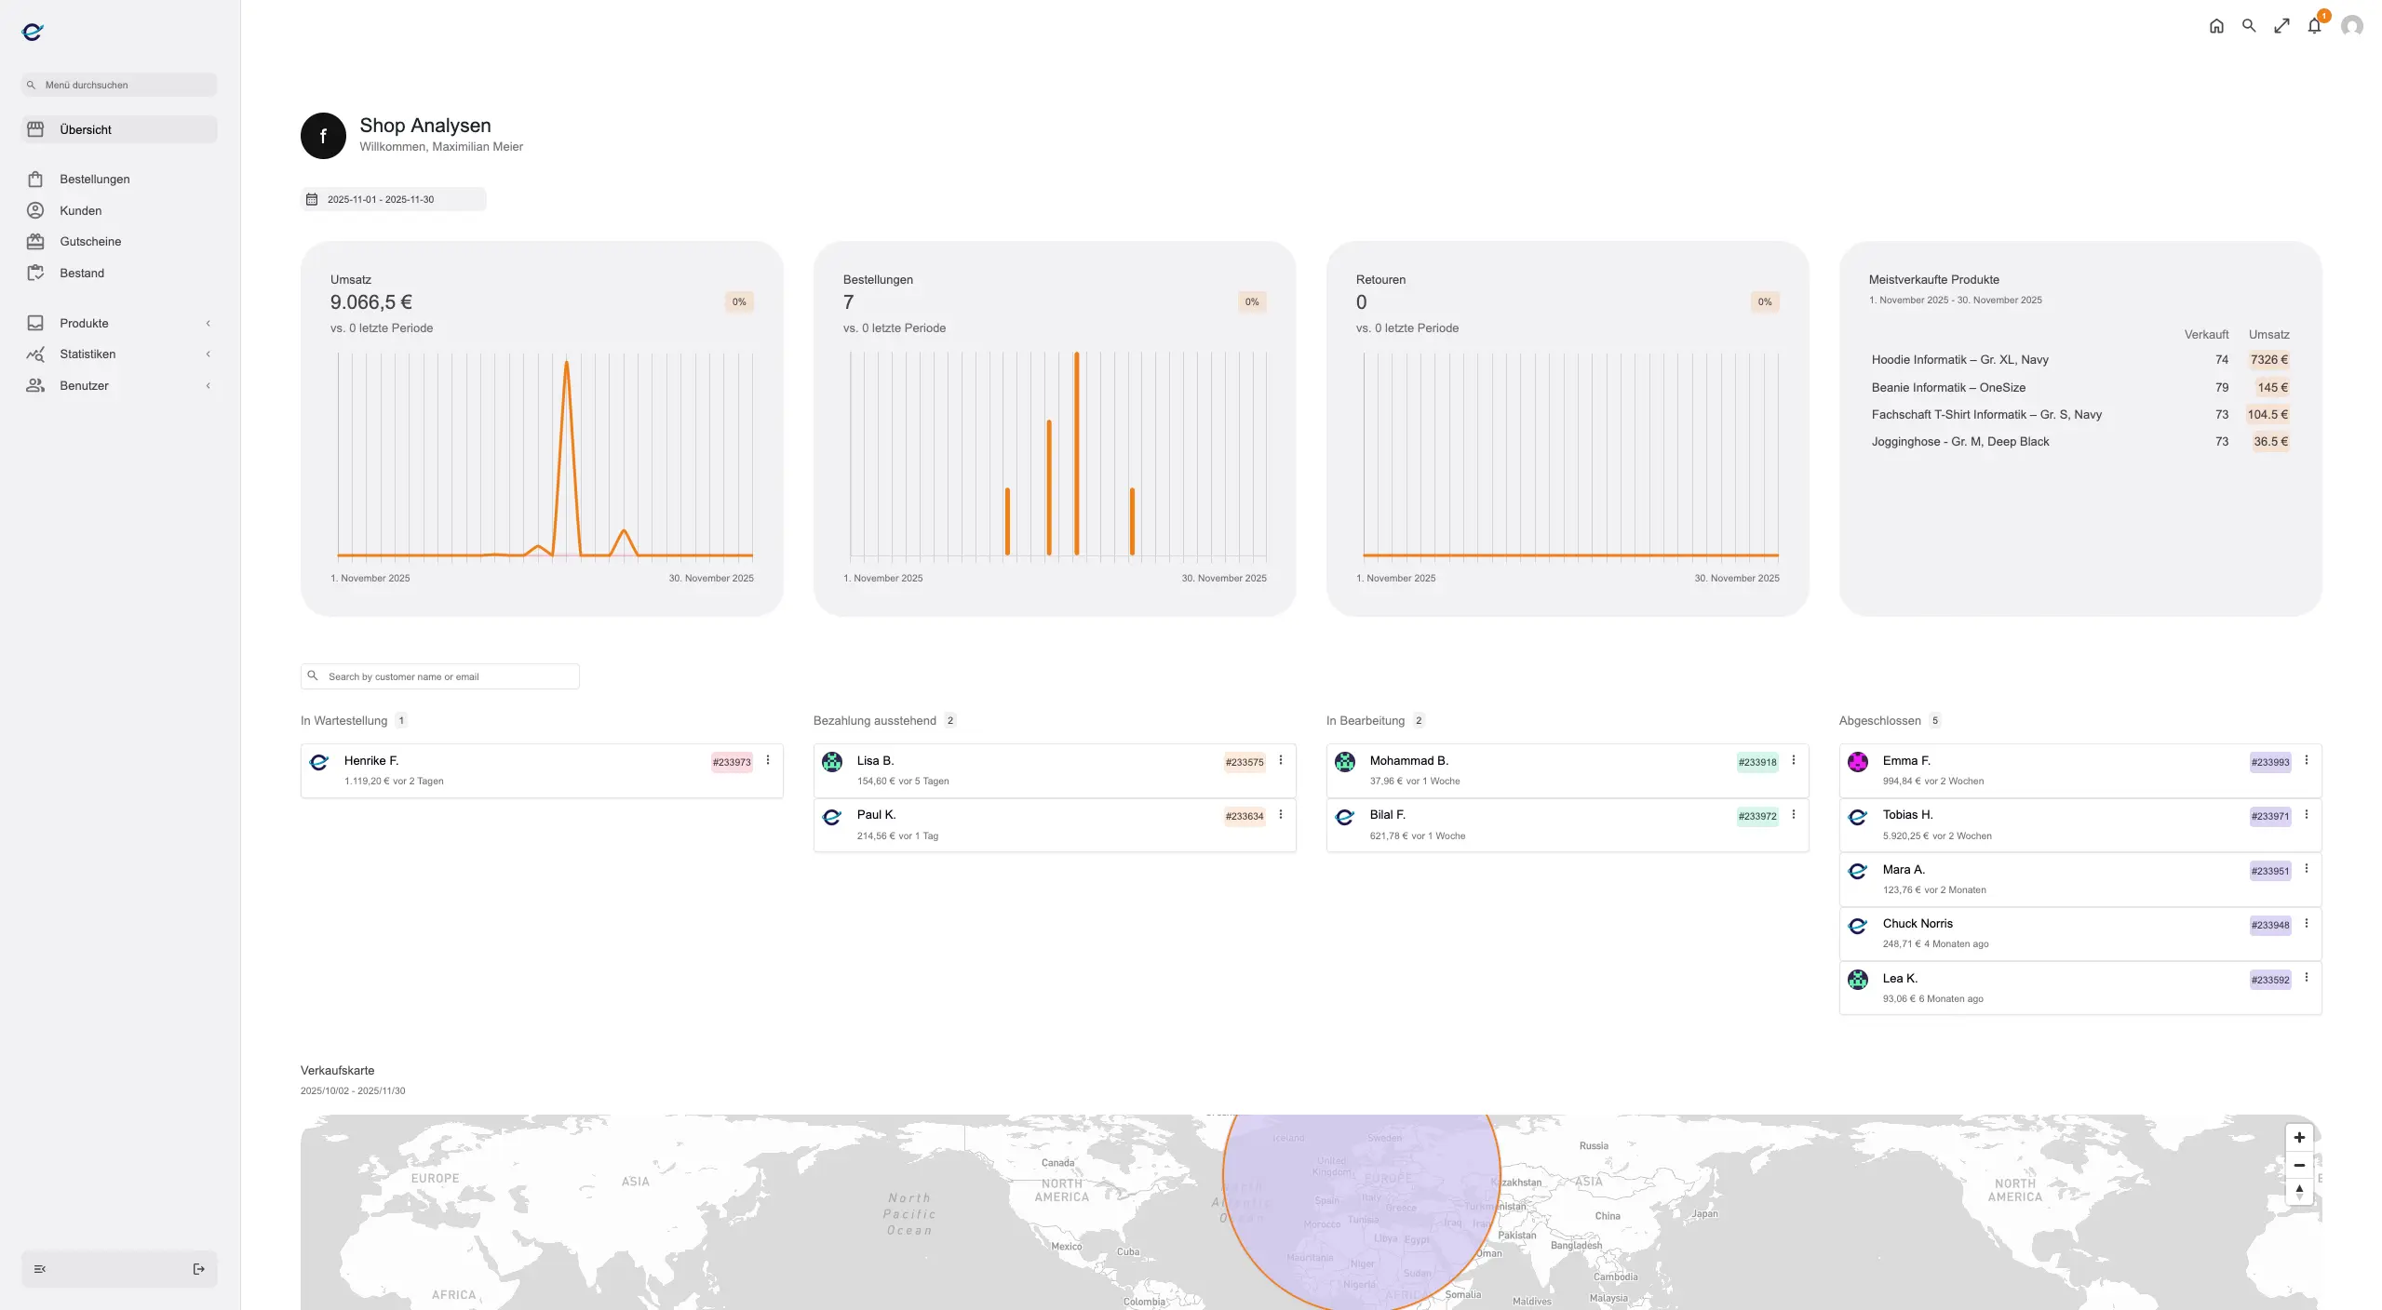
Task: Zoom out on the sales map
Action: pyautogui.click(x=2299, y=1165)
